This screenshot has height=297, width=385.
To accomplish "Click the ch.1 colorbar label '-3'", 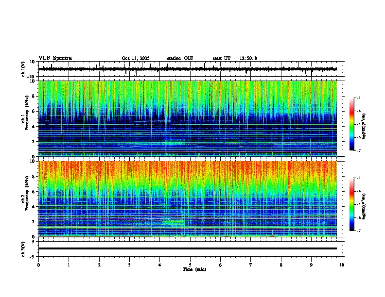I will (x=358, y=98).
